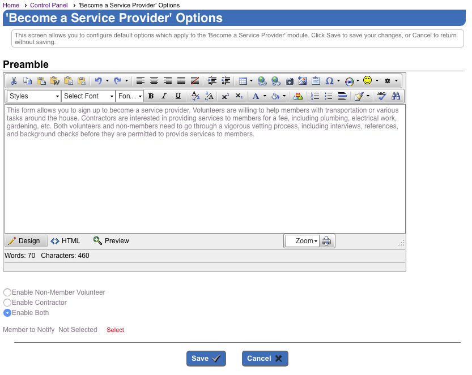472x375 pixels.
Task: Open the Select Font dropdown
Action: coord(88,96)
